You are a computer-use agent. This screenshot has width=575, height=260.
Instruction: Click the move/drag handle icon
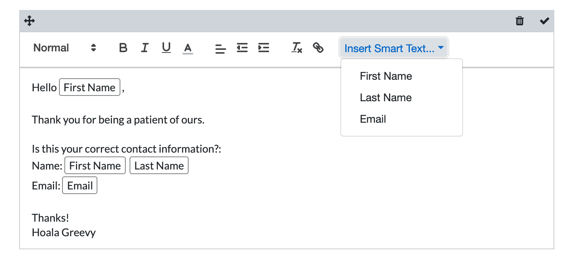(30, 21)
